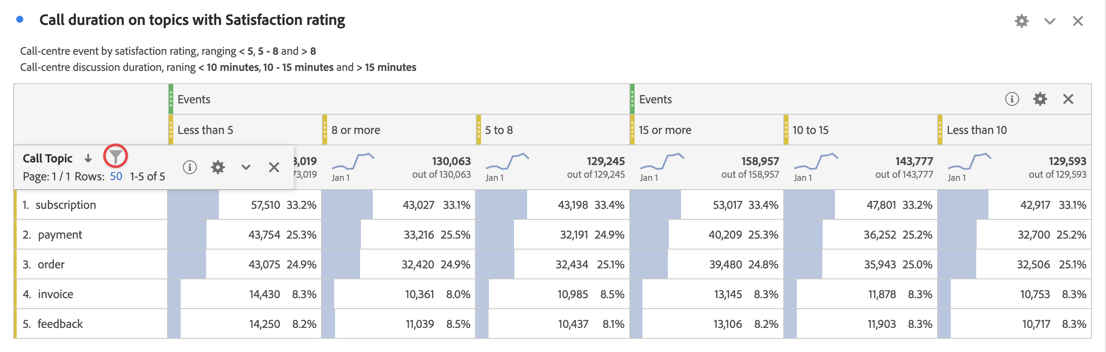Viewport: 1106px width, 352px height.
Task: Collapse the panel using title chevron
Action: (x=1049, y=21)
